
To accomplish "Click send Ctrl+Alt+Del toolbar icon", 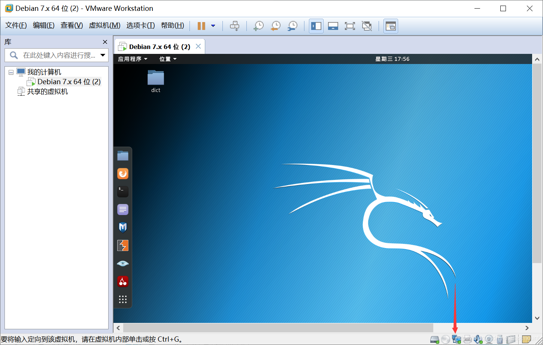I will 235,26.
